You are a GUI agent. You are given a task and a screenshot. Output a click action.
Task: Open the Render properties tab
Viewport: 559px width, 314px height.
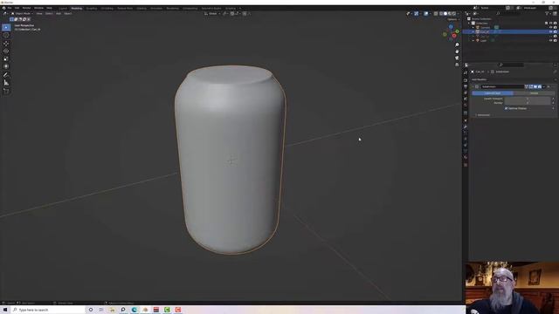point(466,80)
